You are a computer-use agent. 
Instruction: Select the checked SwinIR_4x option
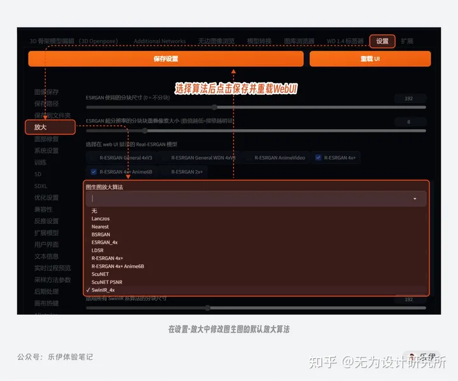(103, 290)
